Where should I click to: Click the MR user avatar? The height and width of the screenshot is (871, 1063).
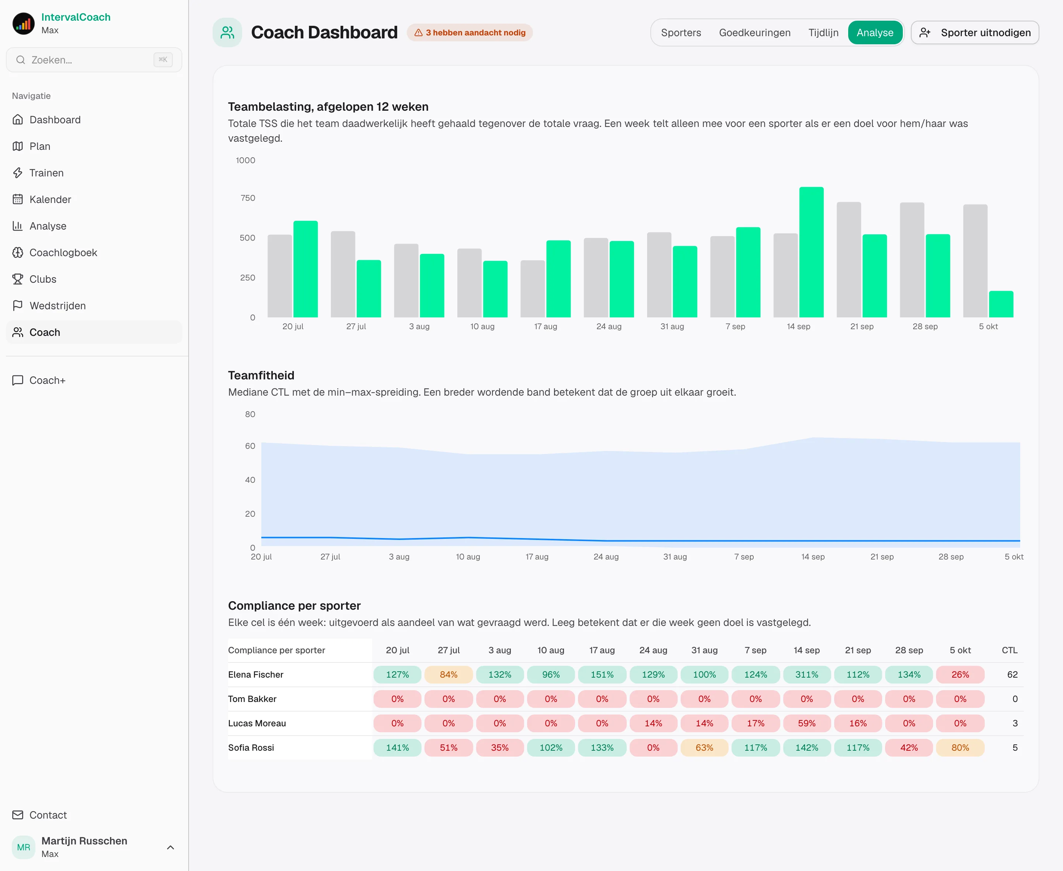24,847
